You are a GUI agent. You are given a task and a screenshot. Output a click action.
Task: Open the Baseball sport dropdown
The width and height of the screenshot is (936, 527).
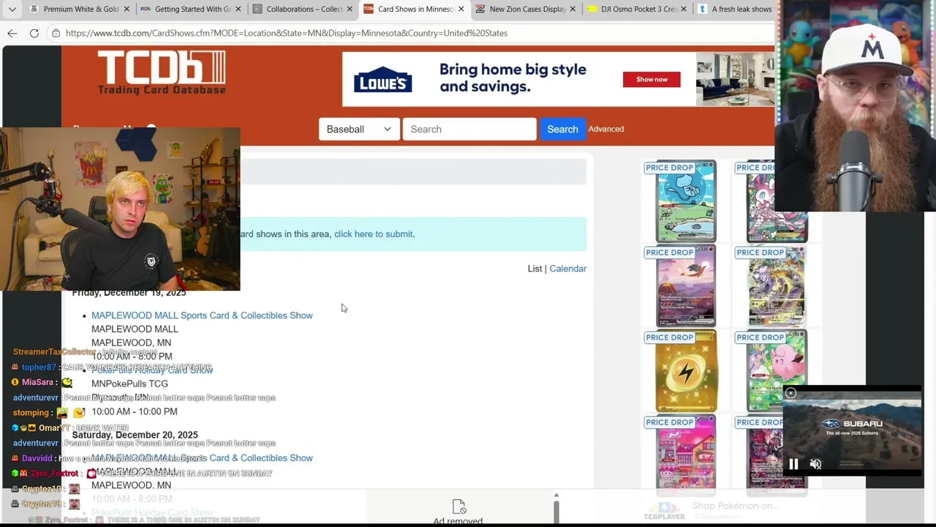pos(359,130)
